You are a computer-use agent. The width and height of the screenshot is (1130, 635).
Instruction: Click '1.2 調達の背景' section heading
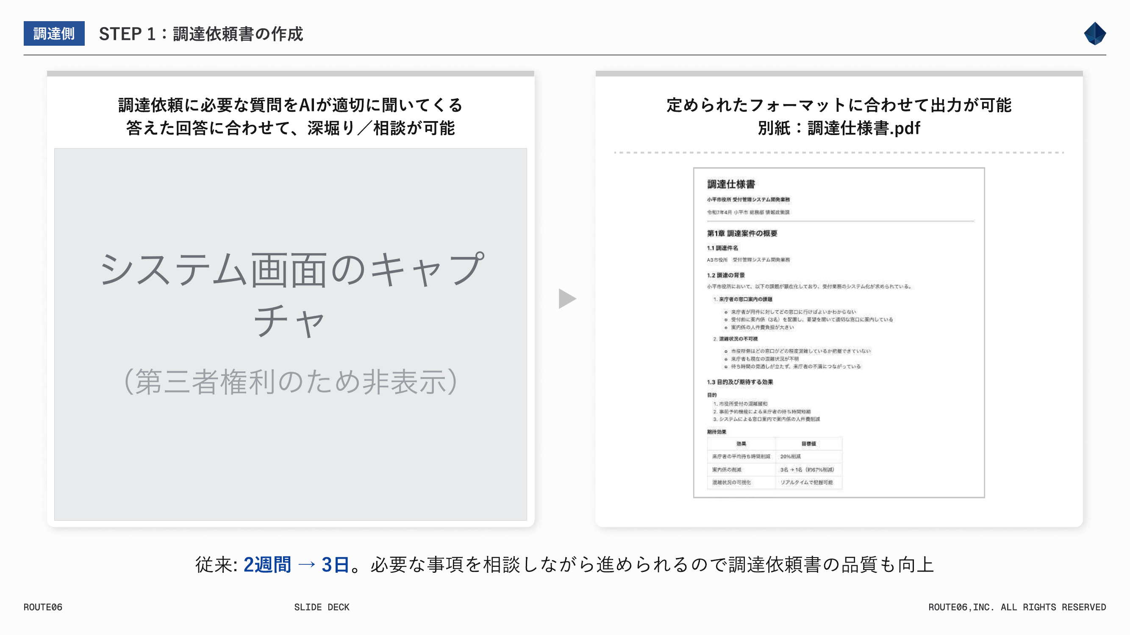(x=725, y=275)
